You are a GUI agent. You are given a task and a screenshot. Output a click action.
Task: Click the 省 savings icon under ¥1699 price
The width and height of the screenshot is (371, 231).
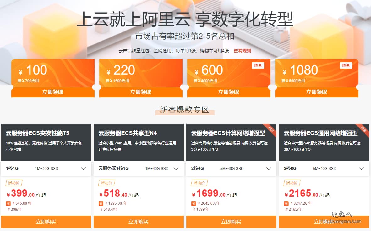[194, 204]
